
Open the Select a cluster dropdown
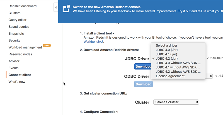(176, 102)
